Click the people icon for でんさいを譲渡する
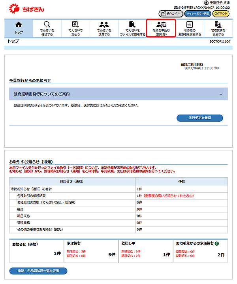The width and height of the screenshot is (237, 284). [104, 24]
